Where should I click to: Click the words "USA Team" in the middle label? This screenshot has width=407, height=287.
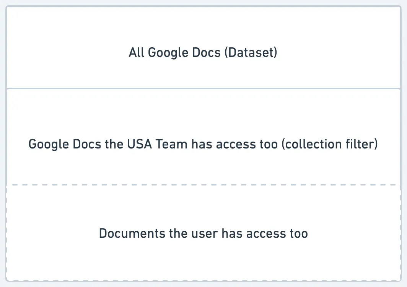[x=157, y=144]
